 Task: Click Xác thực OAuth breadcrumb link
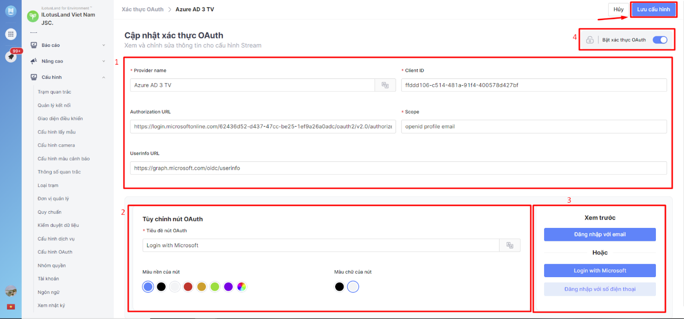(x=142, y=9)
